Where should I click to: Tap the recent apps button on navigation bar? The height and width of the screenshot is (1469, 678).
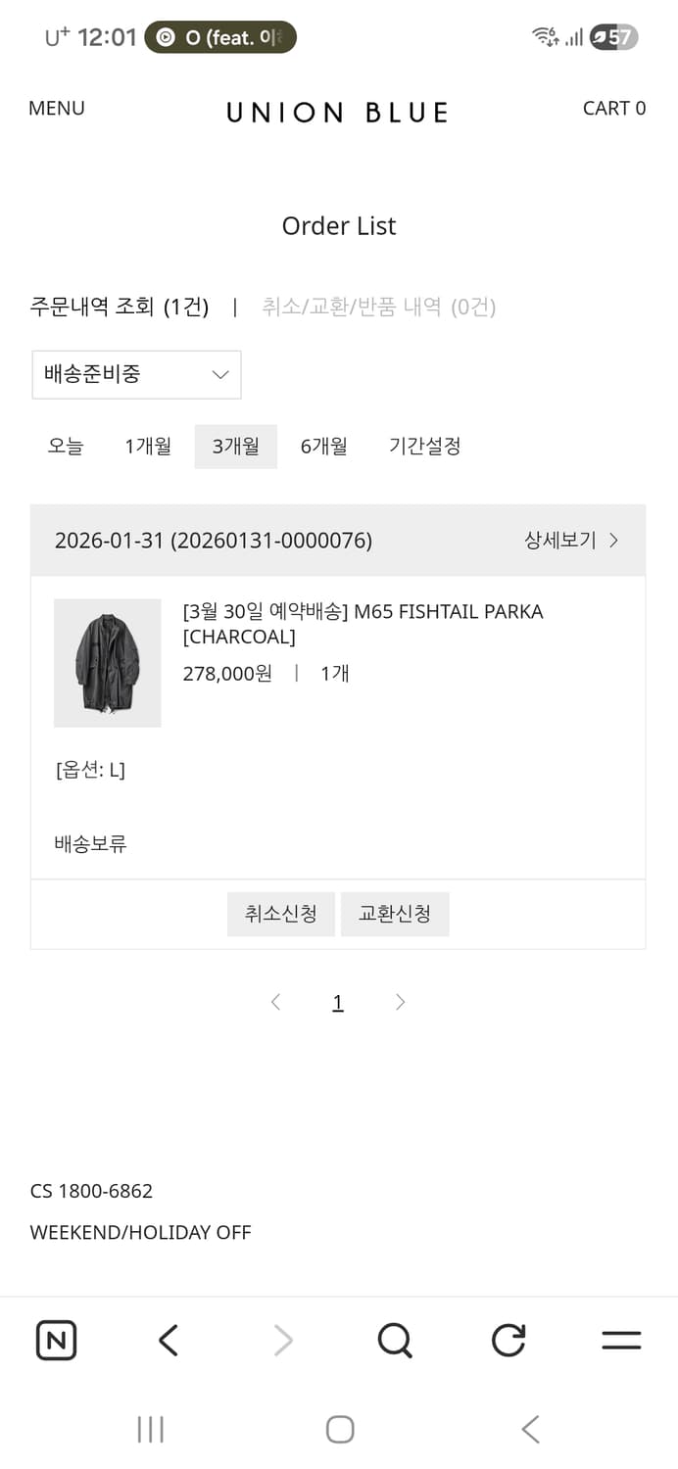150,1429
